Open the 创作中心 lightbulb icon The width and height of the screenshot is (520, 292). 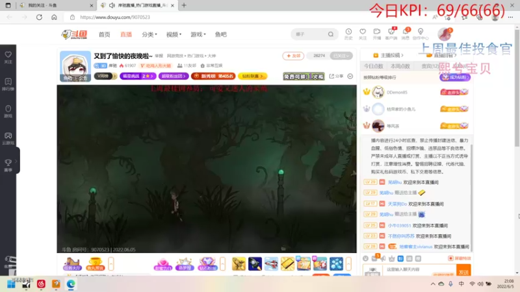coord(421,34)
